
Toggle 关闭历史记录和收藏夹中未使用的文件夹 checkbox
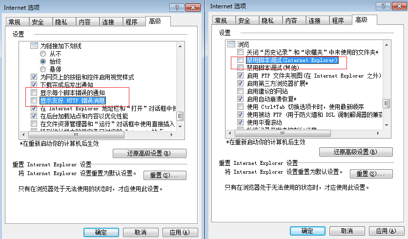click(x=241, y=52)
